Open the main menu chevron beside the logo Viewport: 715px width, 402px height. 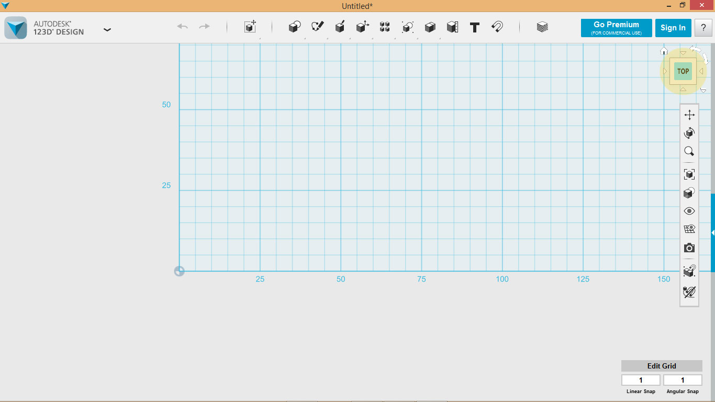tap(107, 30)
